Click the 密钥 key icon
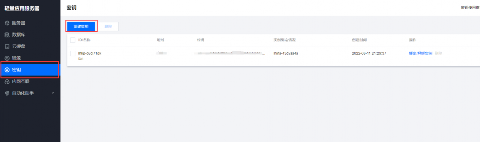The height and width of the screenshot is (142, 480). coord(7,70)
